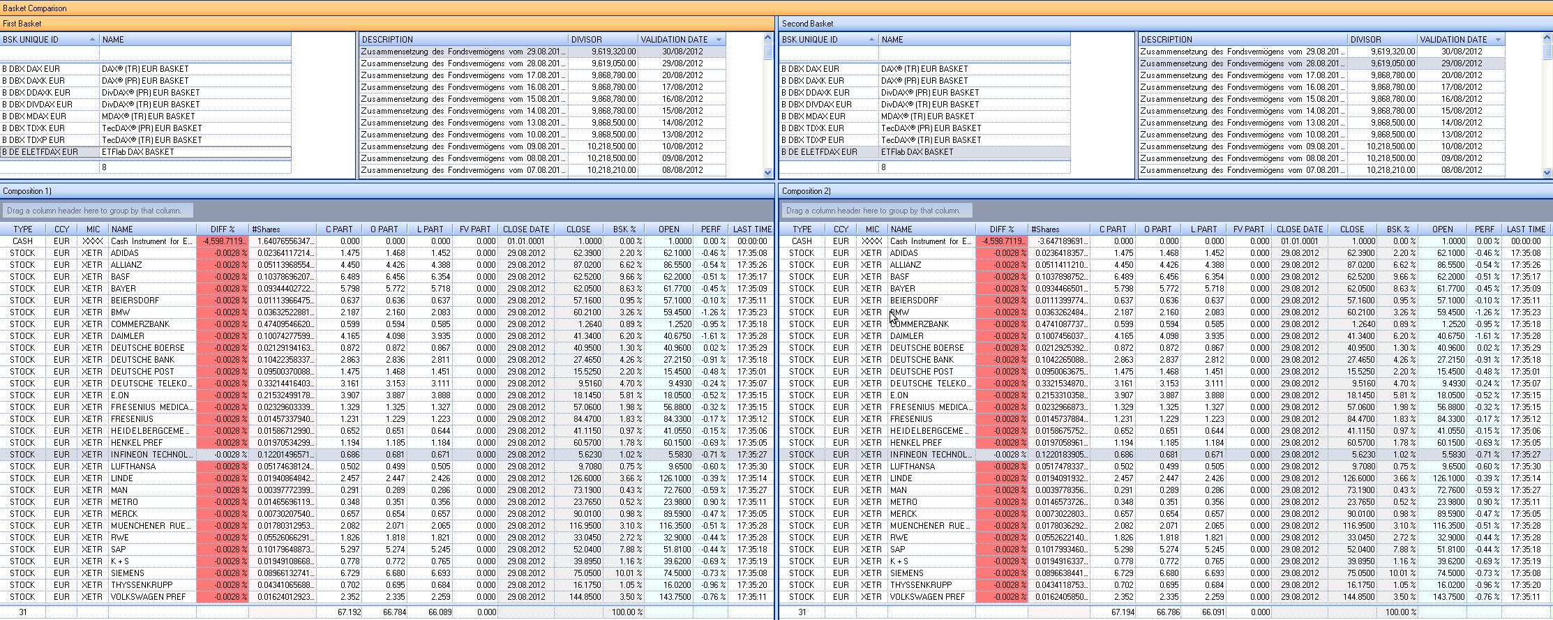The width and height of the screenshot is (1553, 620).
Task: Click sort arrow on First Basket BSK UNIQUE ID
Action: (x=92, y=40)
